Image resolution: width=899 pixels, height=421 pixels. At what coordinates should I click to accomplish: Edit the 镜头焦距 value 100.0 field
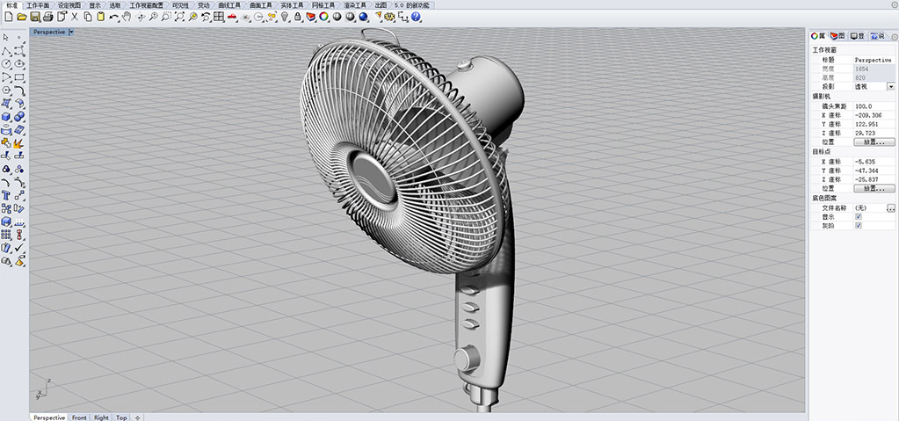click(874, 106)
